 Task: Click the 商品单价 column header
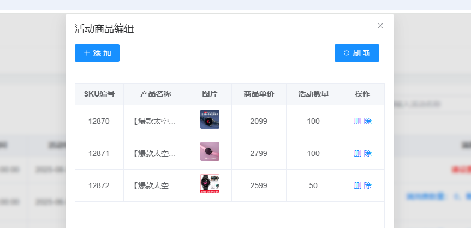point(259,94)
